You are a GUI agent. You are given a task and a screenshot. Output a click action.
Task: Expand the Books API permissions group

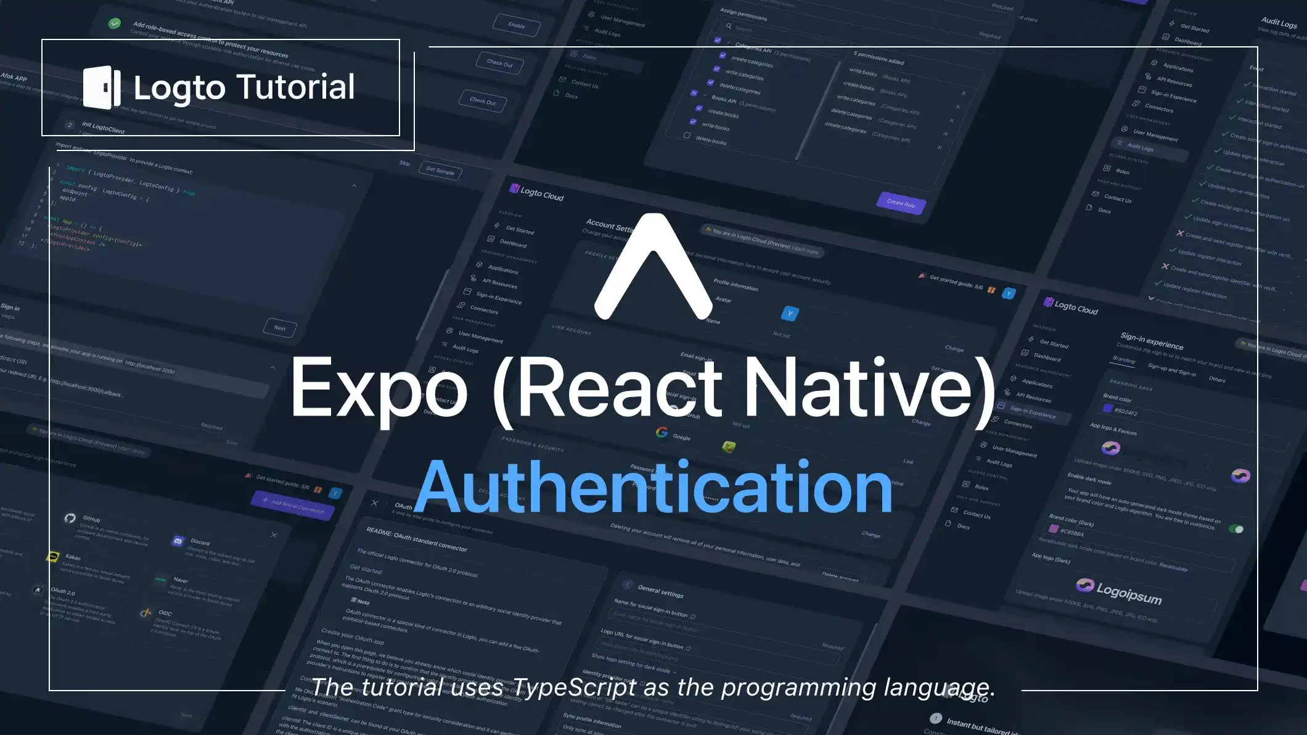point(704,96)
